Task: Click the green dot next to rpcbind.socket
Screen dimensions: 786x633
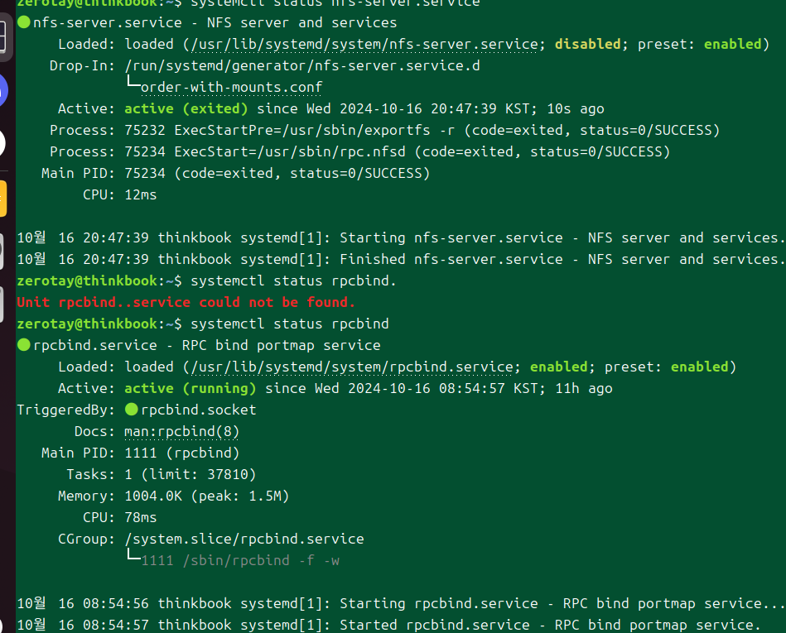Action: coord(131,410)
